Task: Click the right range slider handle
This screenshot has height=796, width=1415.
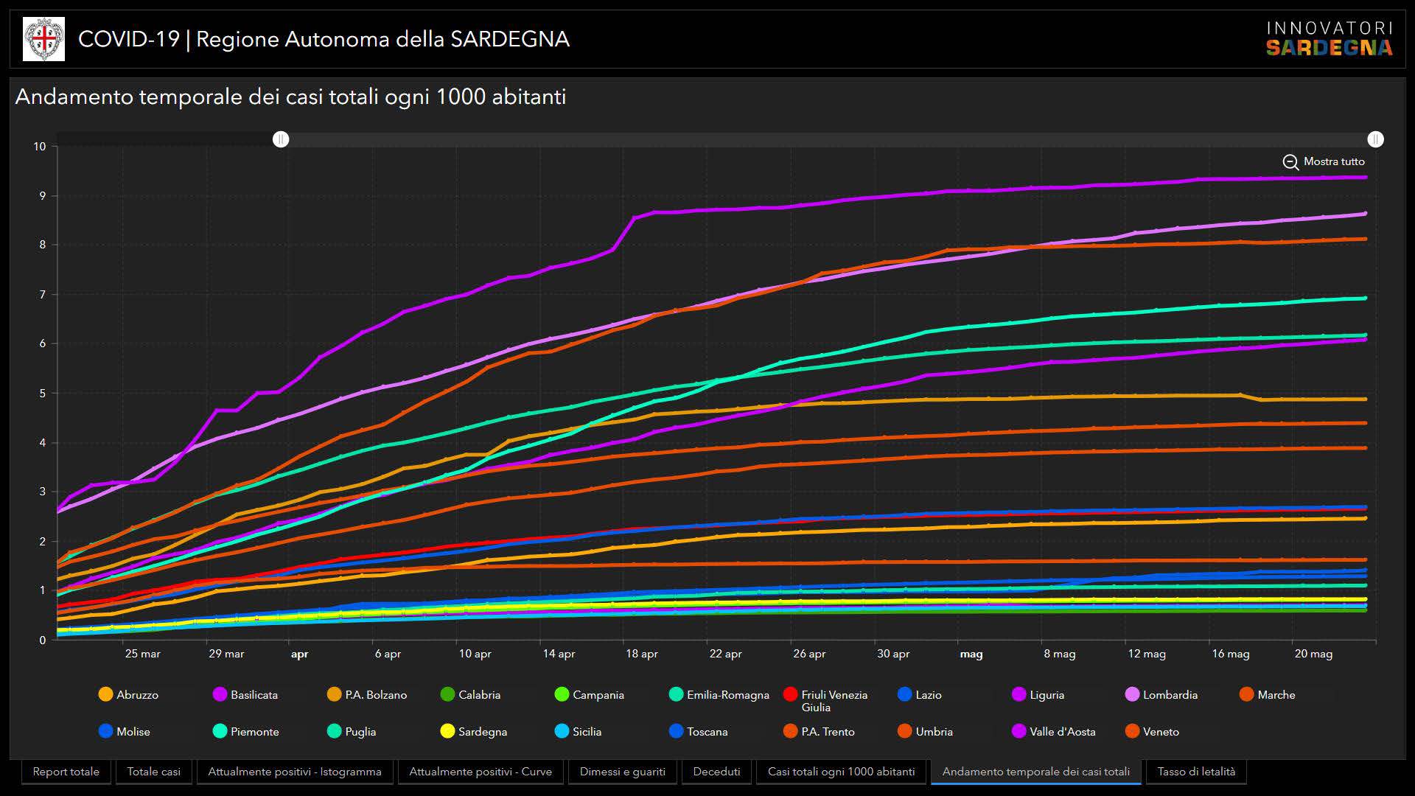Action: click(x=1375, y=139)
